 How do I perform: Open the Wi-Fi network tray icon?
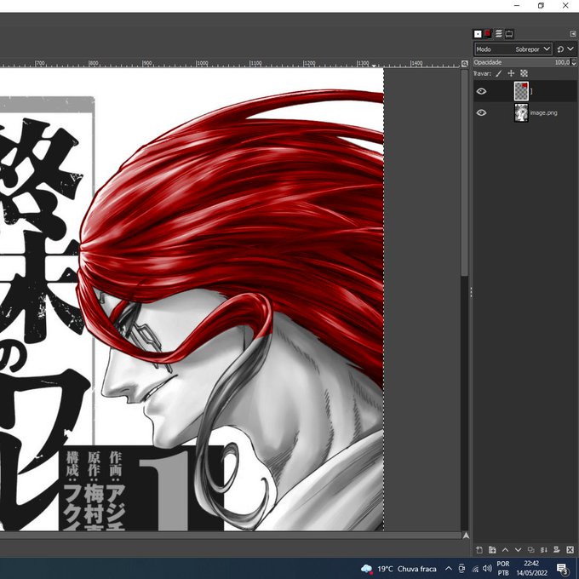(x=475, y=569)
